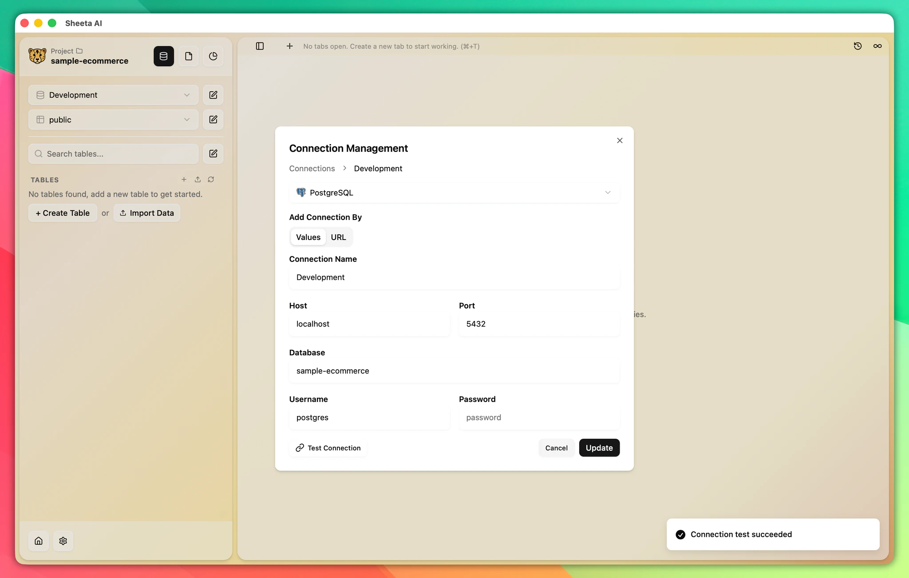This screenshot has height=578, width=909.
Task: Refresh the tables list
Action: [x=211, y=180]
